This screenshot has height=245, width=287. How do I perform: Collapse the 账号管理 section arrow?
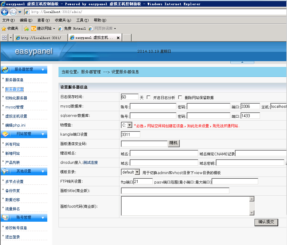pyautogui.click(x=43, y=218)
